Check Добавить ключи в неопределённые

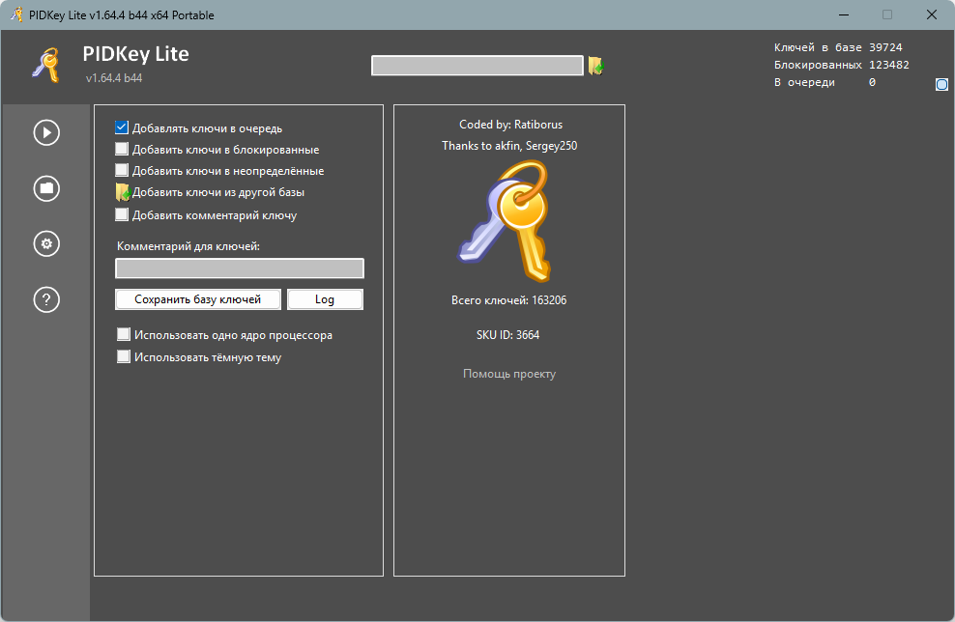(x=122, y=170)
